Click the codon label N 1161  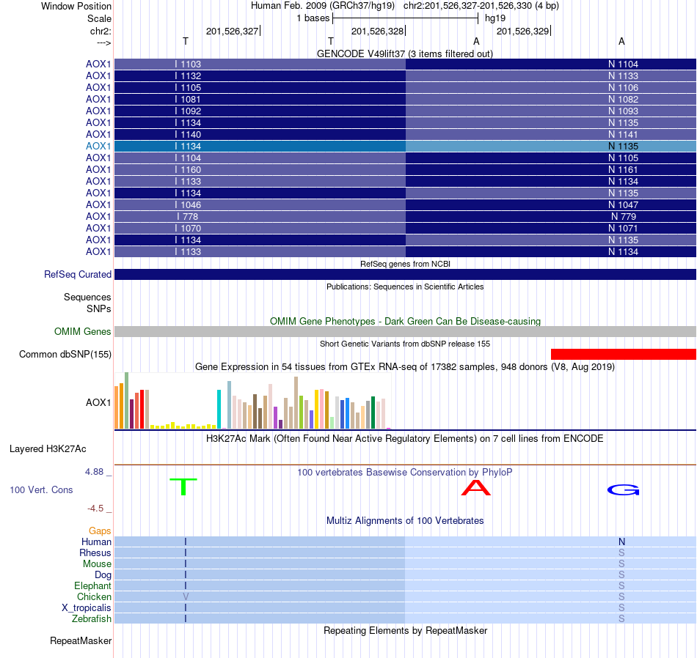click(x=623, y=169)
